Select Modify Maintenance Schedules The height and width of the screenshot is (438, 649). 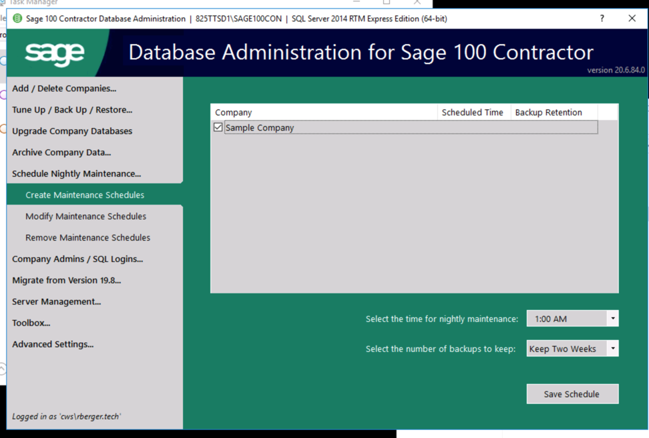pyautogui.click(x=85, y=216)
